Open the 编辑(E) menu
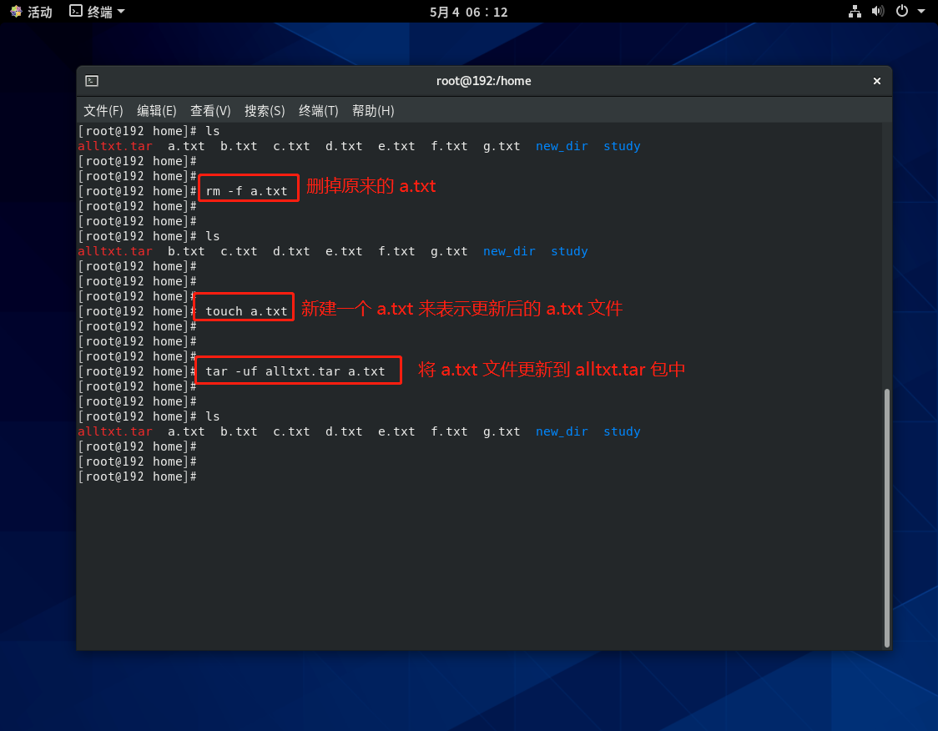938x731 pixels. click(157, 111)
